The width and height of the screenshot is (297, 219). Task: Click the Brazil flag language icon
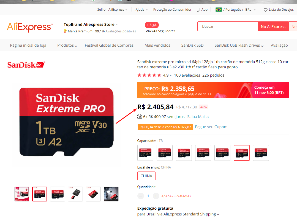[x=219, y=9]
